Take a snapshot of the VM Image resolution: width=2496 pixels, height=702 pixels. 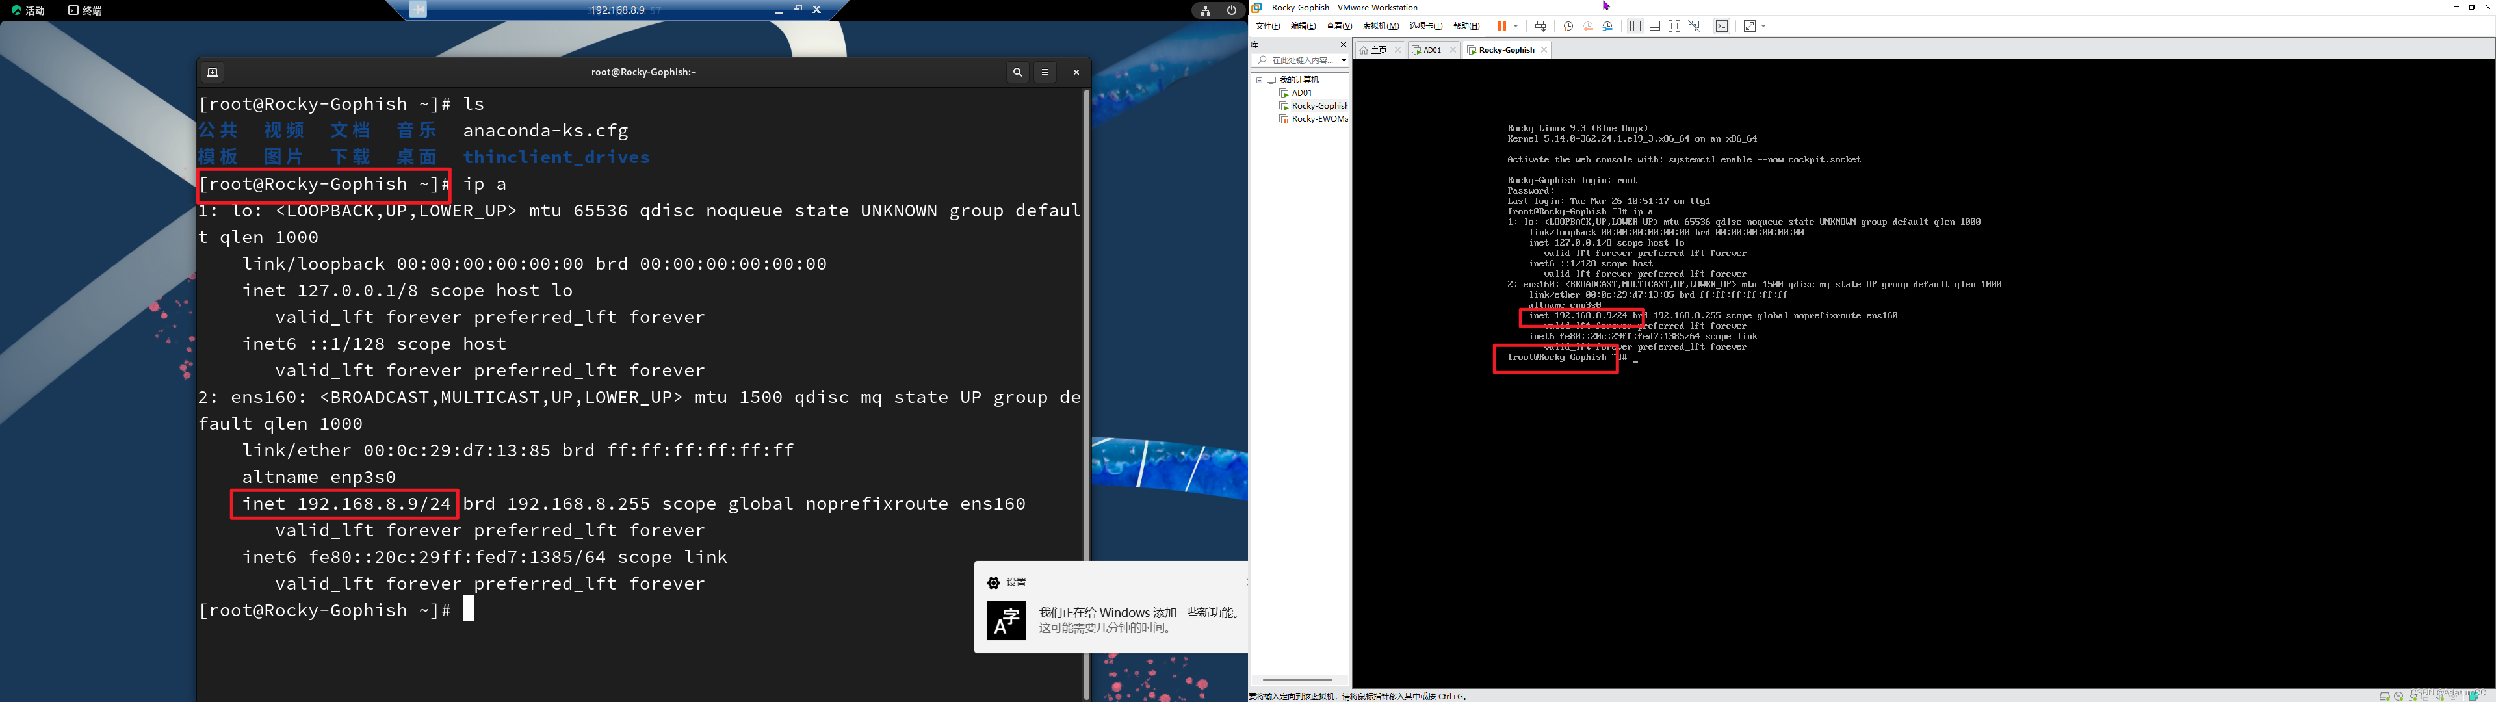pyautogui.click(x=1568, y=26)
